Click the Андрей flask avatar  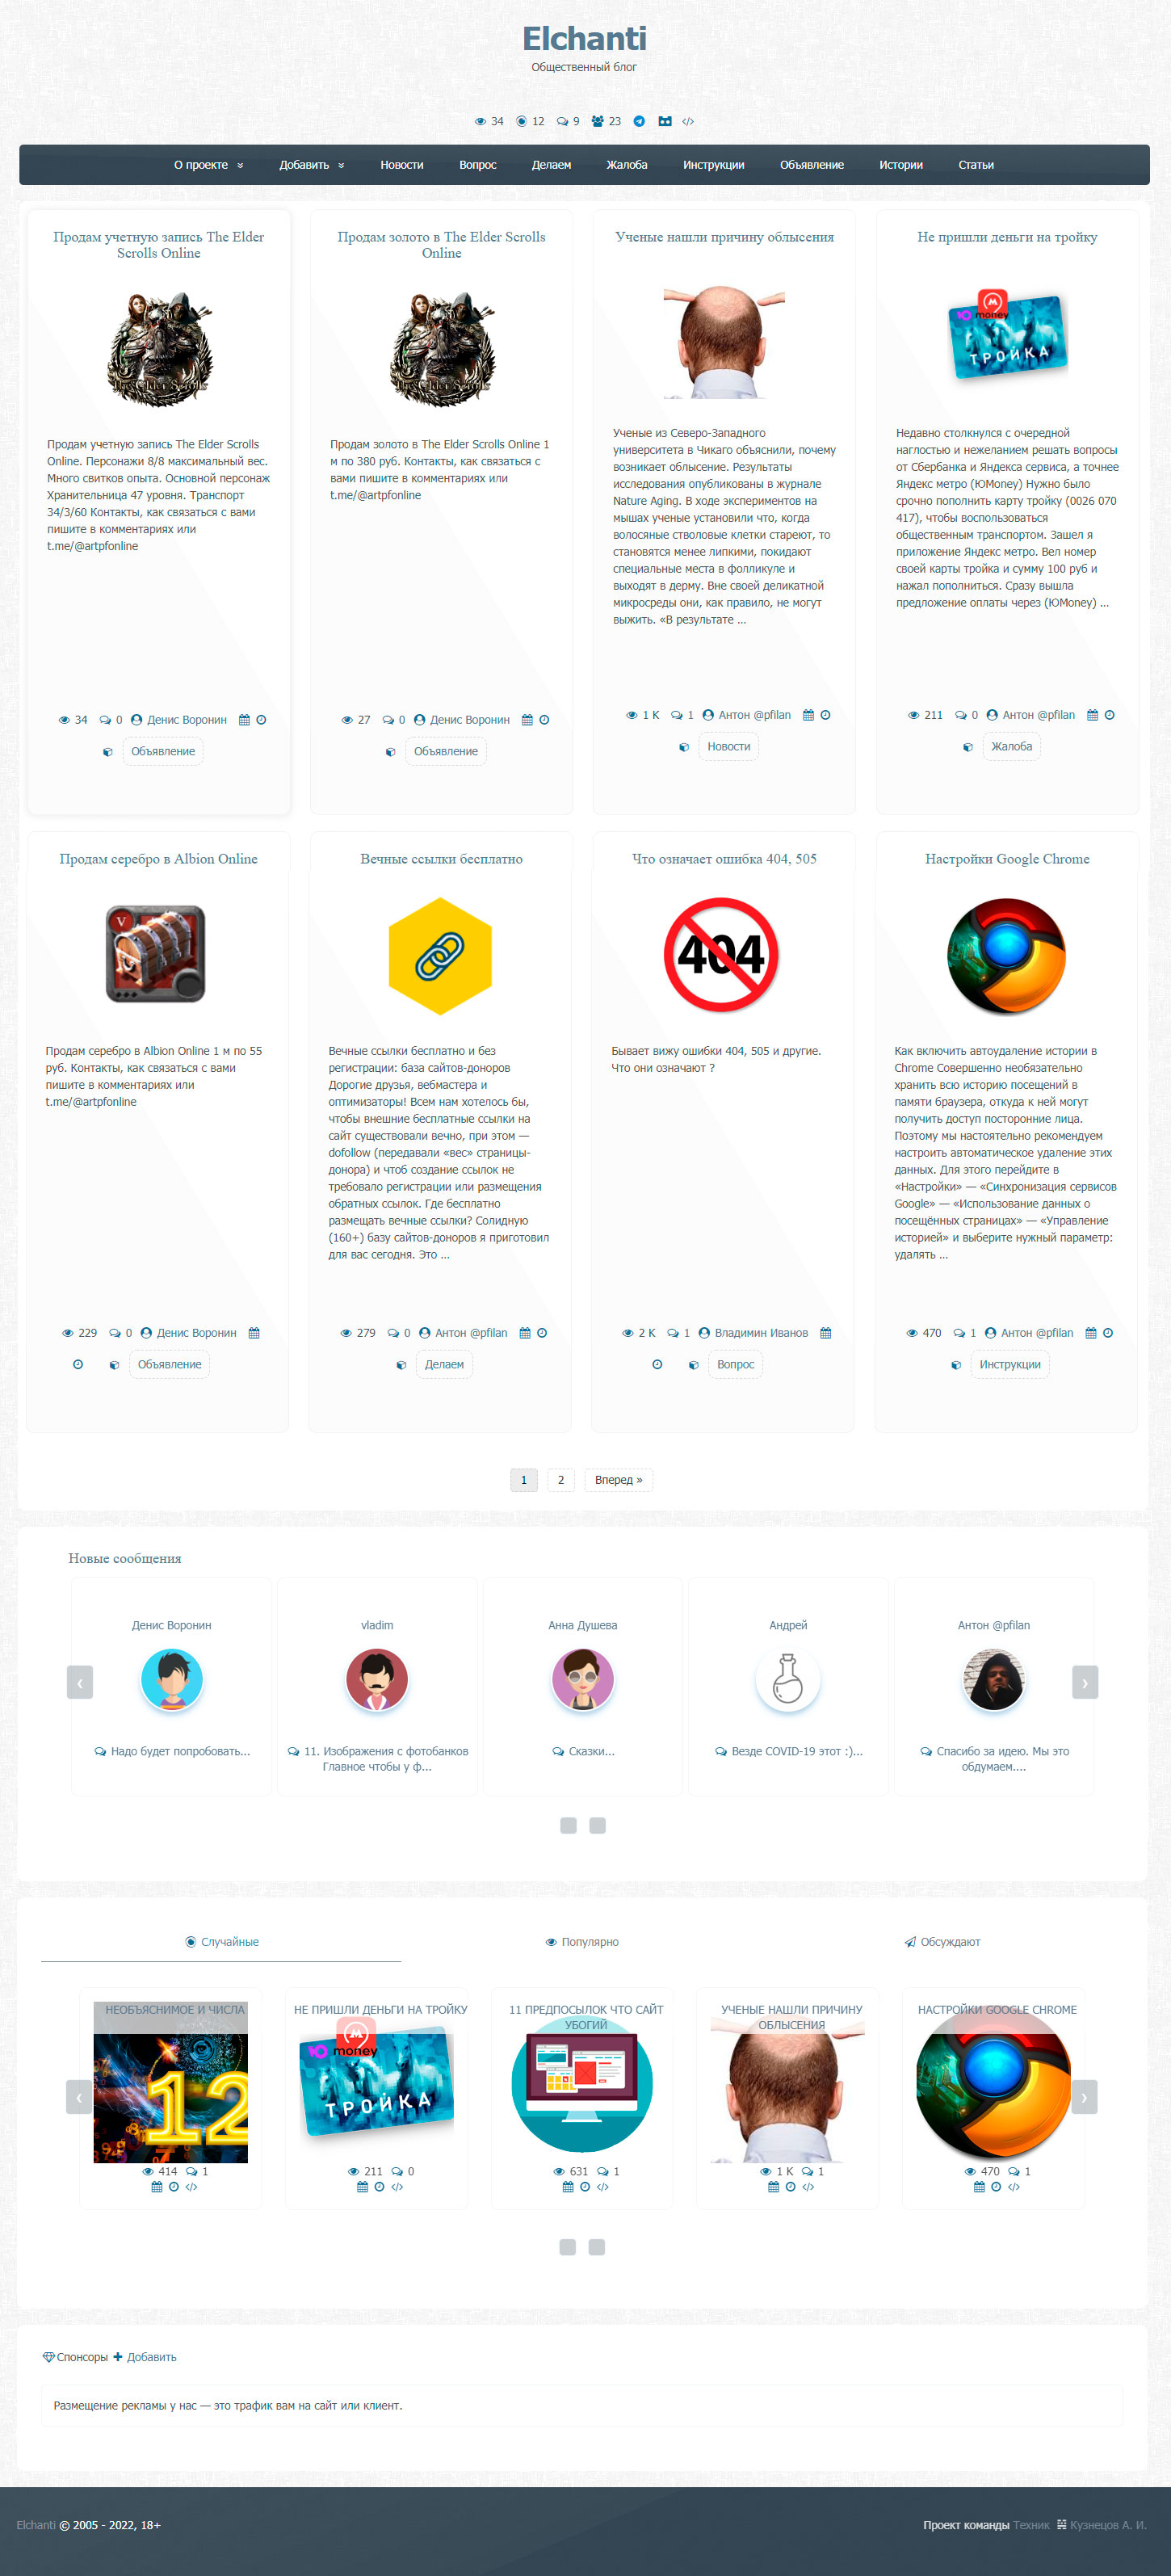click(788, 1680)
